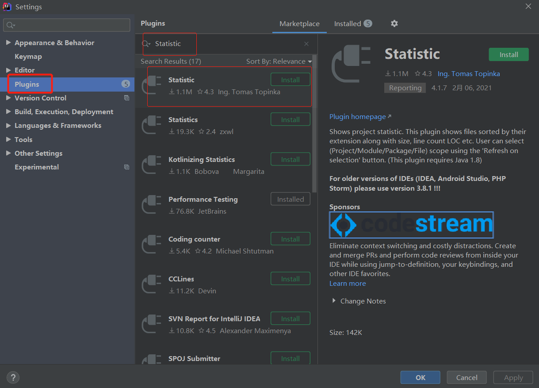The width and height of the screenshot is (539, 388).
Task: Select the SPOJ Submitter result title
Action: (194, 358)
